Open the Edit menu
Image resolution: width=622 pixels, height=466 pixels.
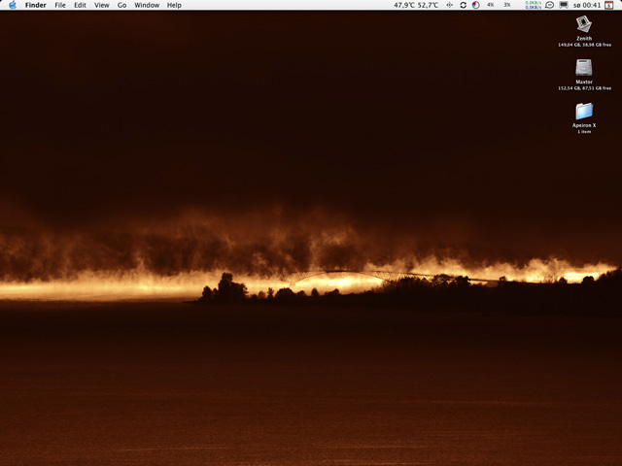point(80,5)
